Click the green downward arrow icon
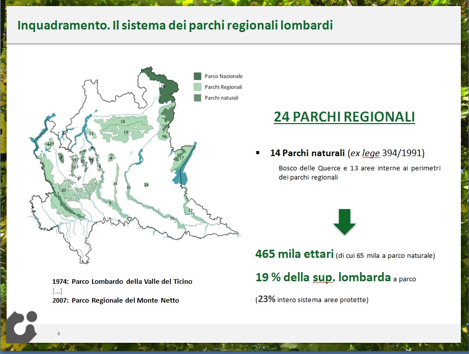The width and height of the screenshot is (469, 354). coord(344,221)
